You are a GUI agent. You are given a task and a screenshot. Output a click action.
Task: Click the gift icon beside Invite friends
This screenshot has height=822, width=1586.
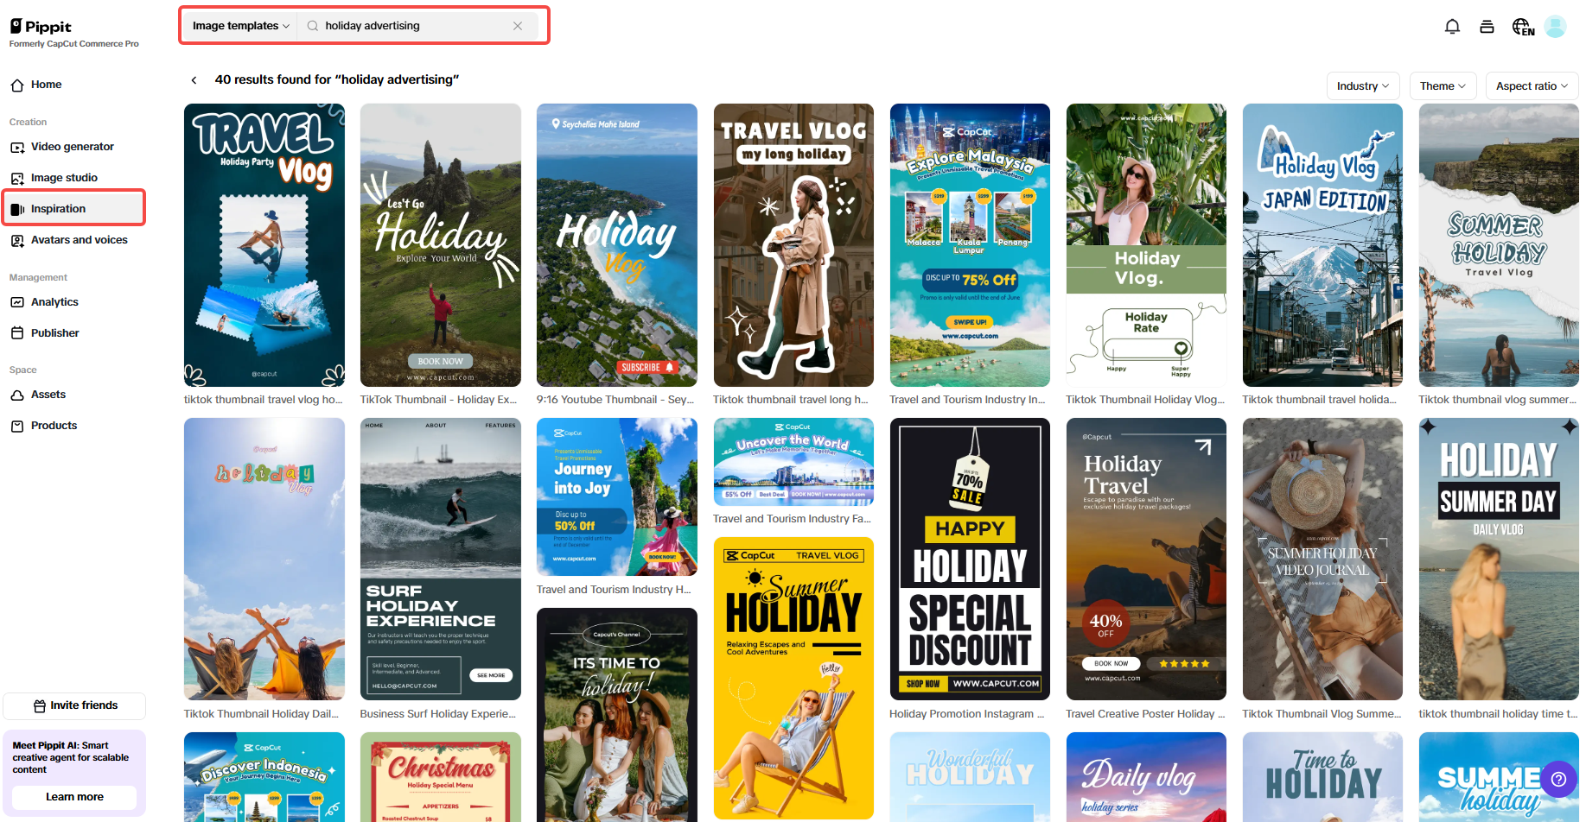(39, 706)
